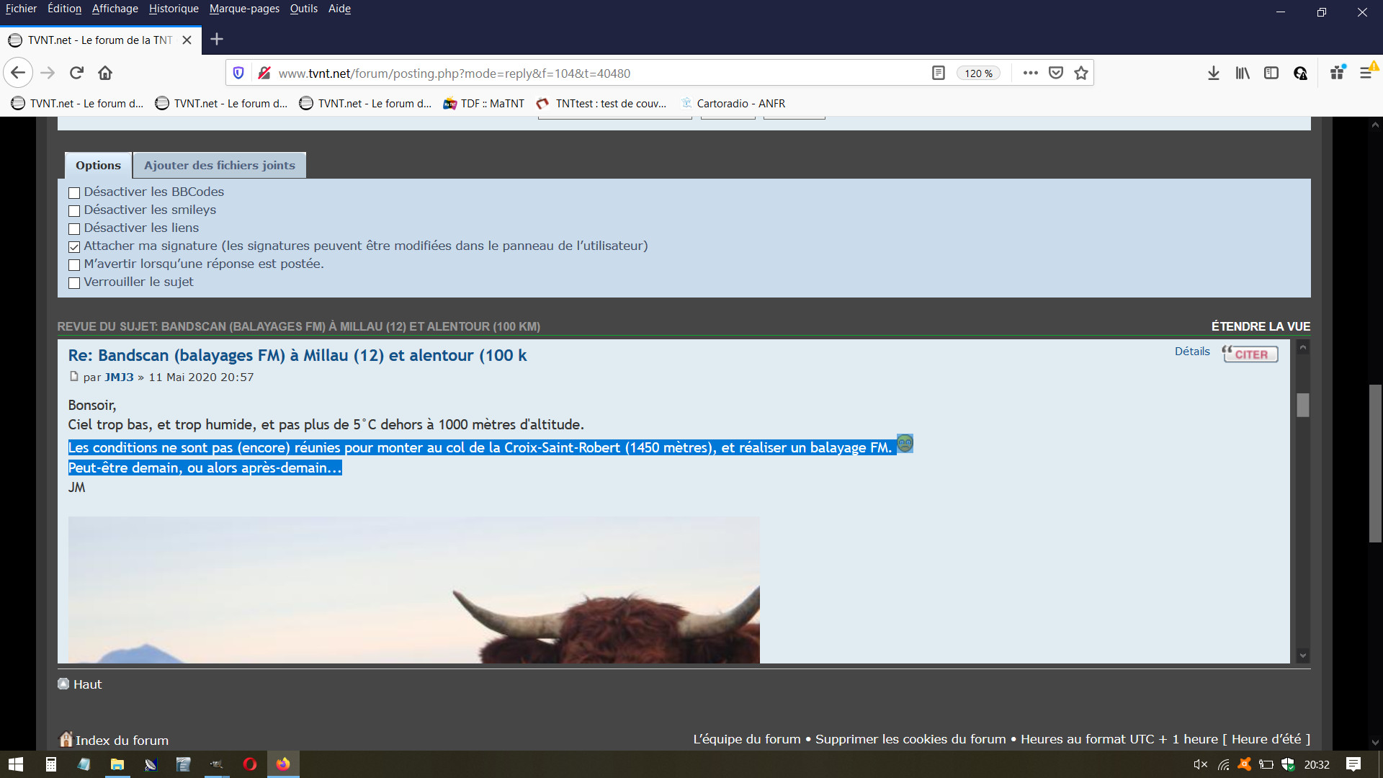
Task: Open the Outils menu
Action: [304, 9]
